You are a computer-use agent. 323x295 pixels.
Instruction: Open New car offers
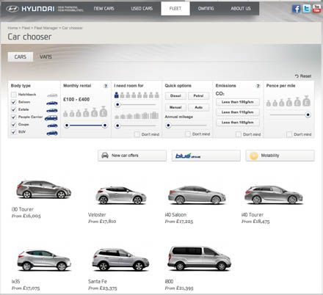click(x=132, y=156)
